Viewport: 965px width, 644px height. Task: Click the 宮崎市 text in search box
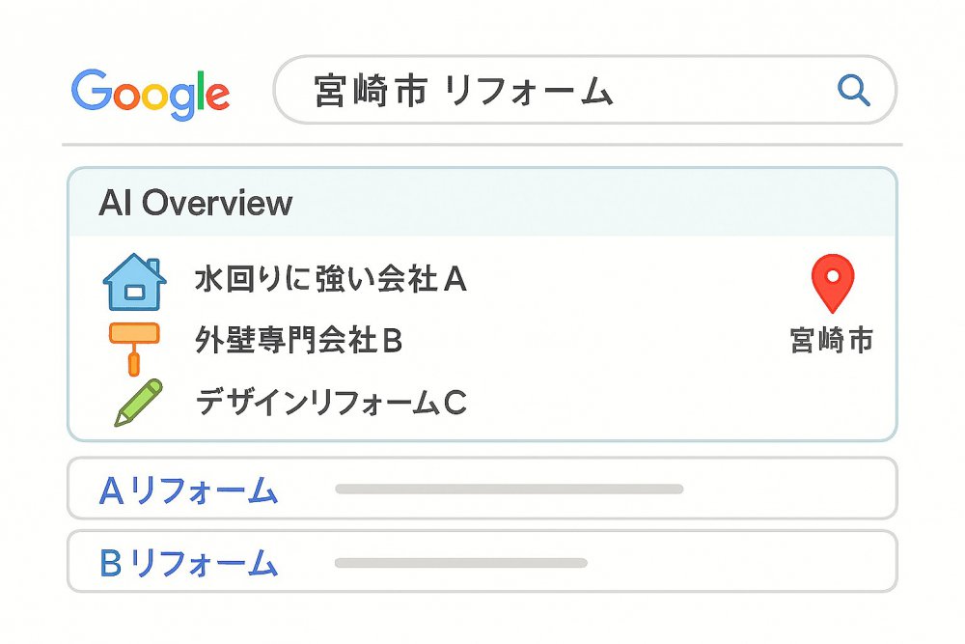pyautogui.click(x=371, y=91)
